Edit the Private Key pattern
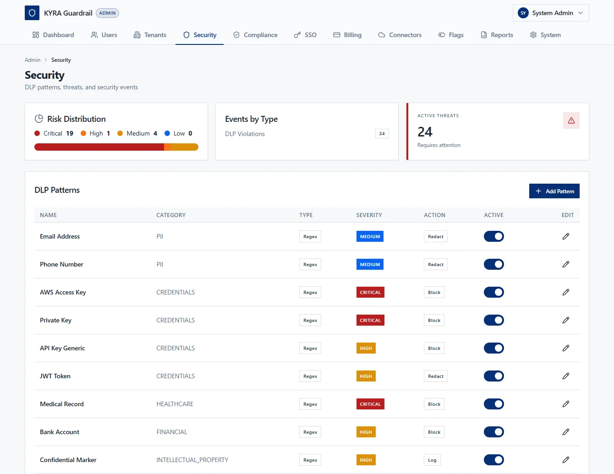 point(566,320)
